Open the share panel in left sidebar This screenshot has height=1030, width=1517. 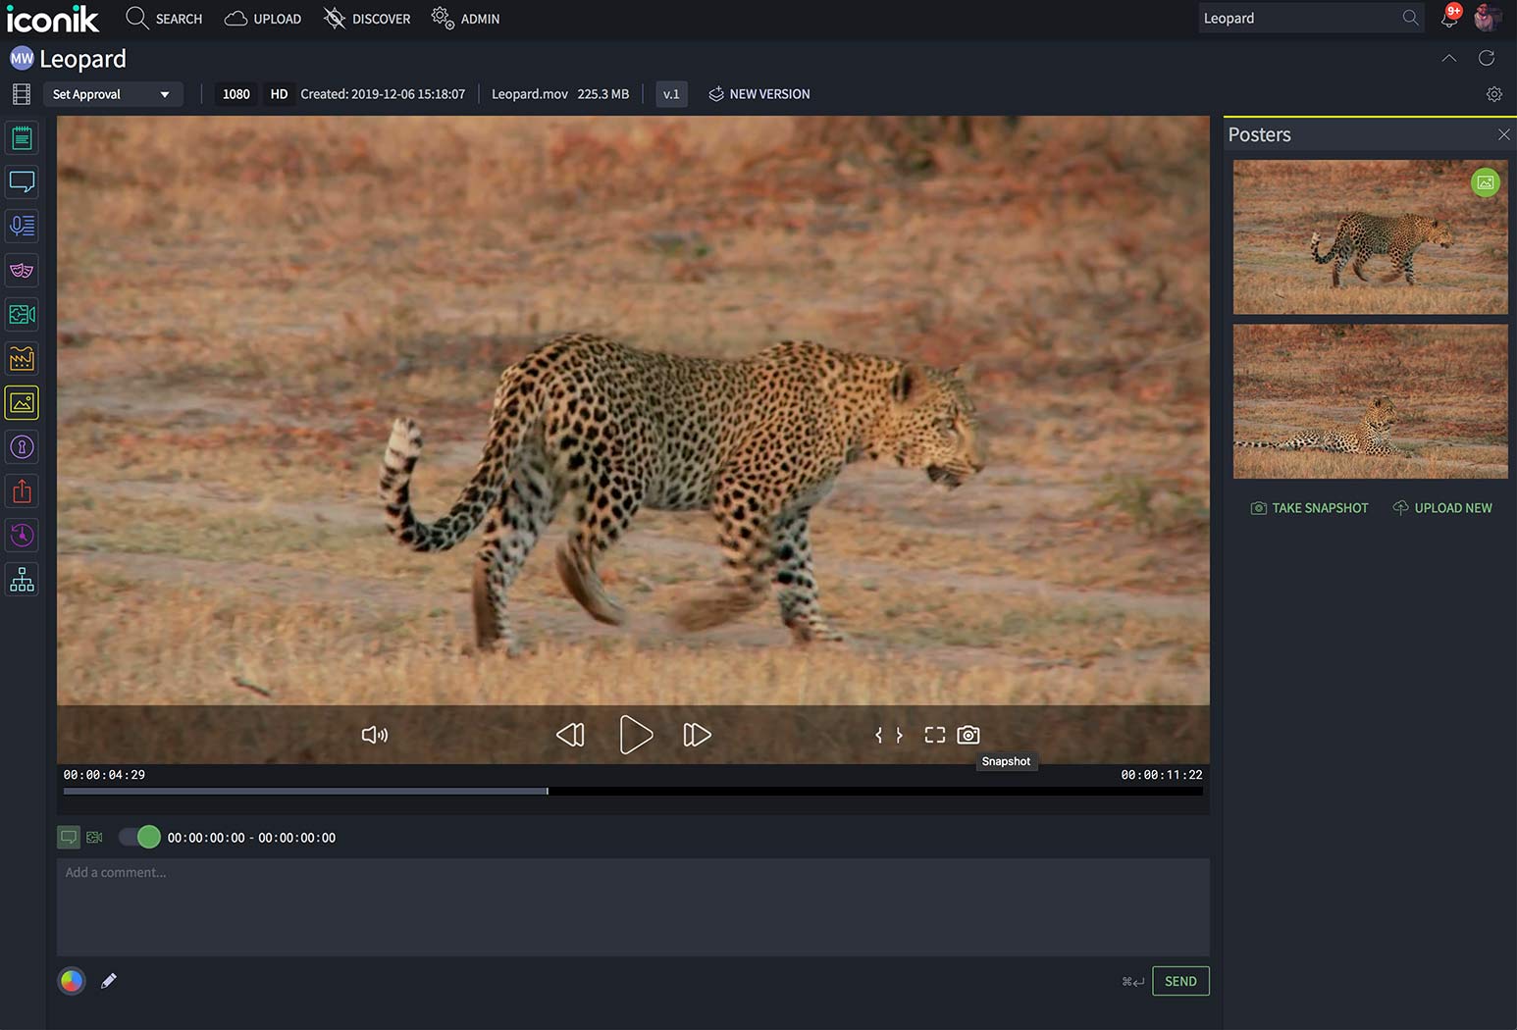(x=22, y=490)
